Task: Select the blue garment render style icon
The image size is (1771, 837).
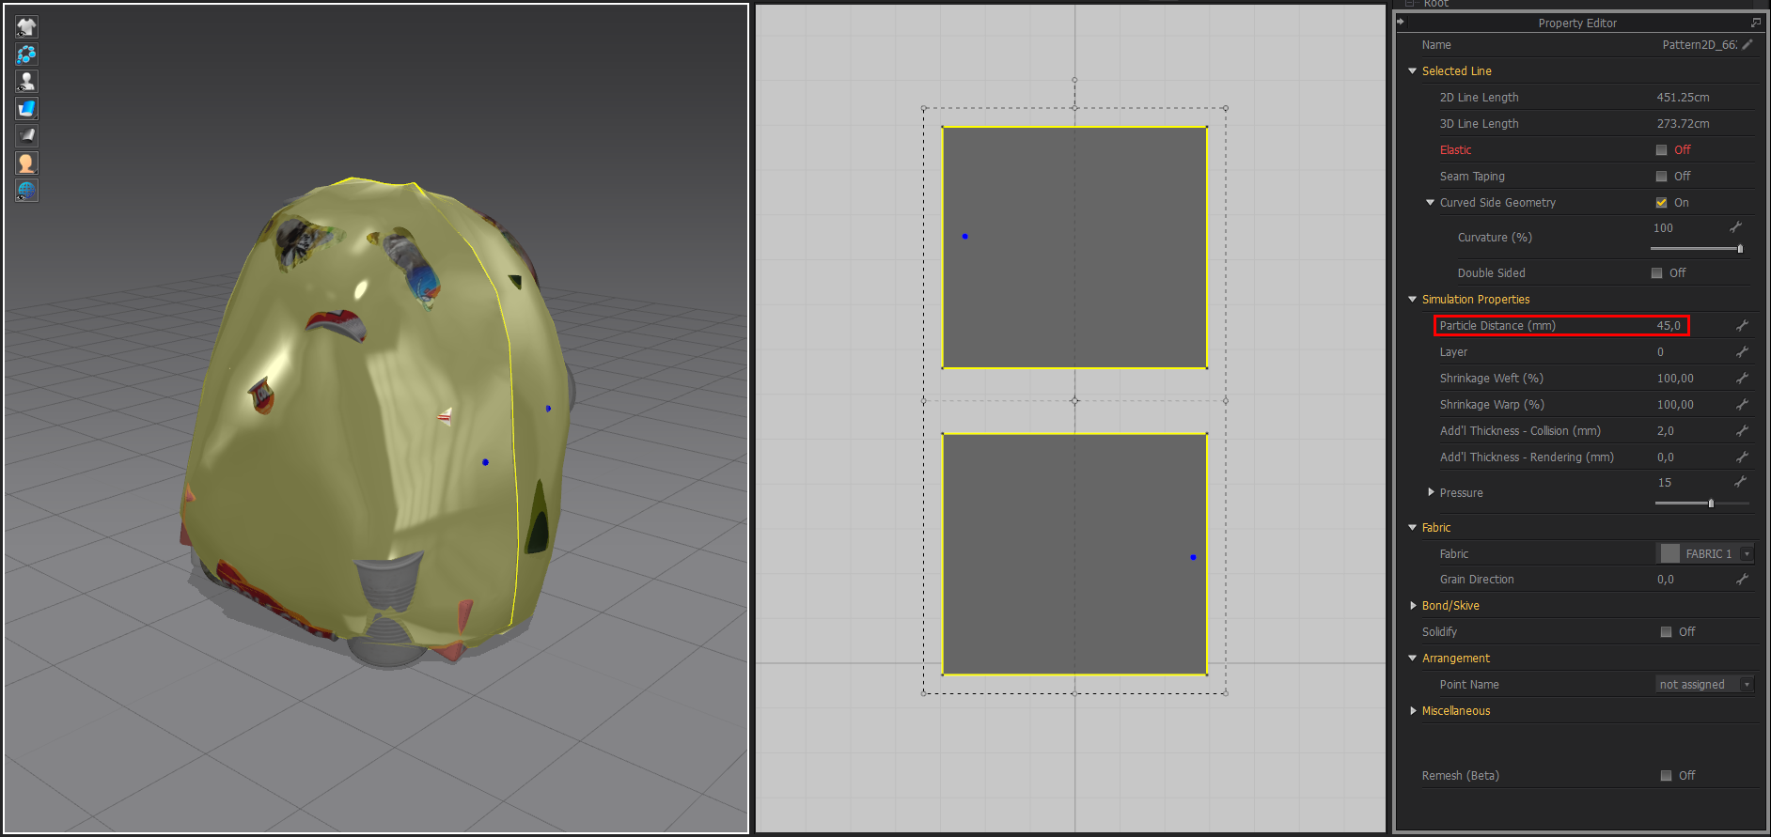Action: (26, 109)
